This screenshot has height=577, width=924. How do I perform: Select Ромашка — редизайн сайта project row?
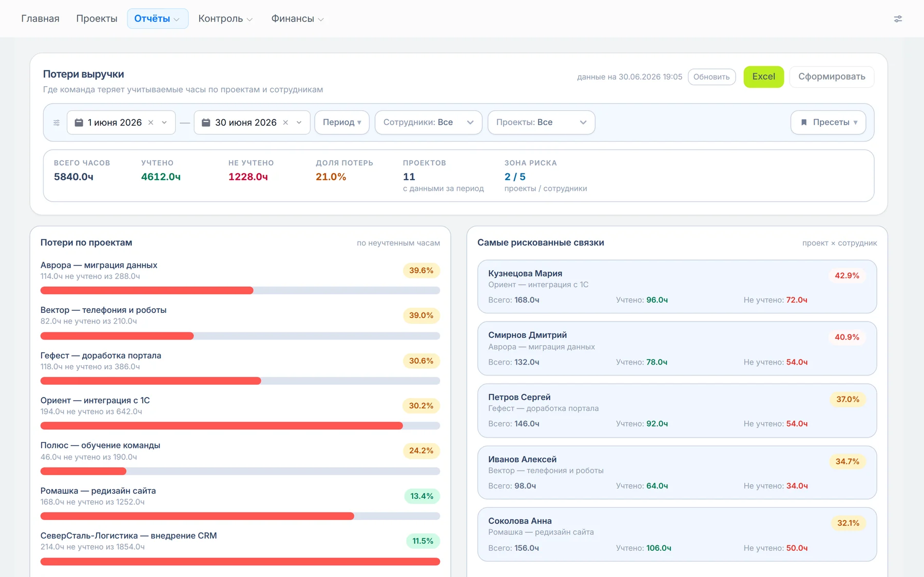pos(240,503)
